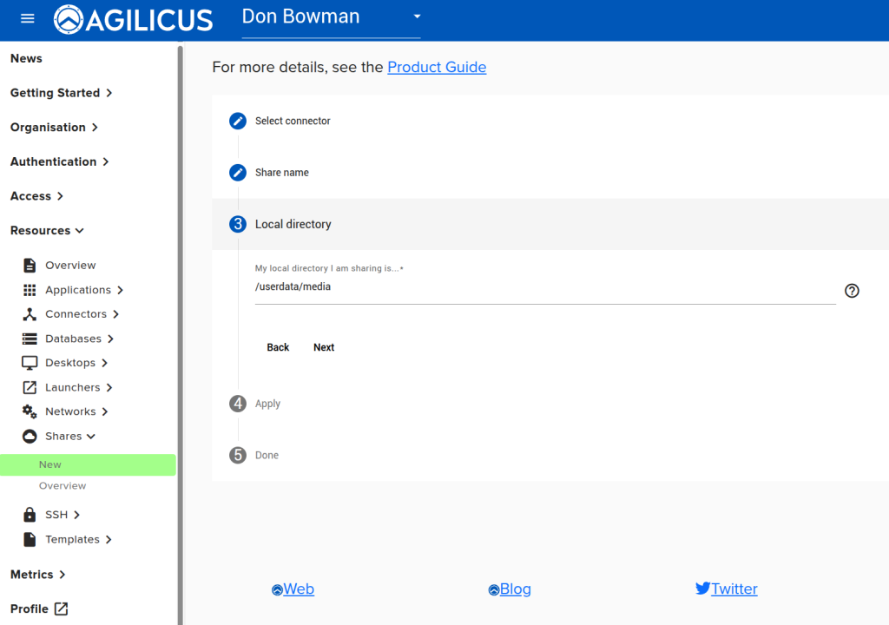Click the Desktops monitor icon
889x625 pixels.
tap(30, 363)
